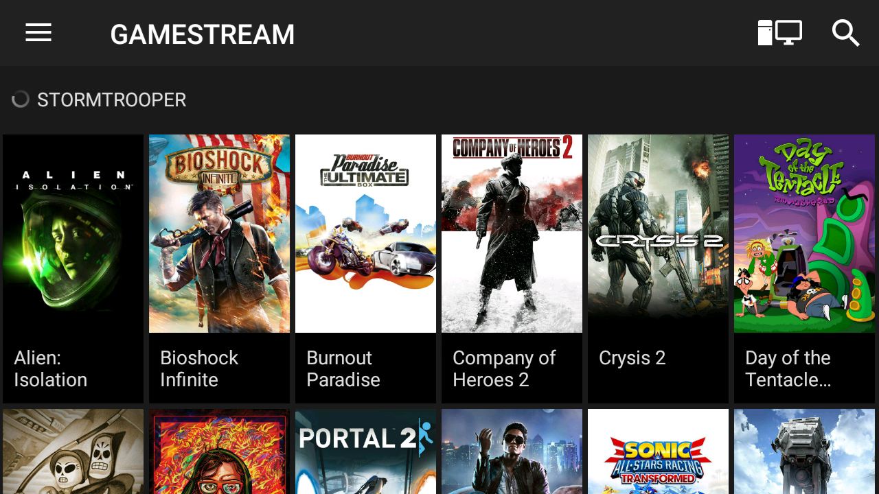Open Day of the Tentacle cover art
The image size is (879, 494).
coord(804,233)
